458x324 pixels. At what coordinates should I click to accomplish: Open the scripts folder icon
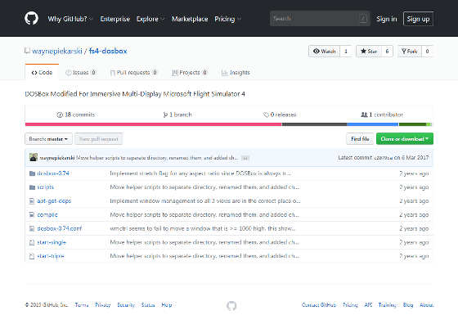point(32,187)
